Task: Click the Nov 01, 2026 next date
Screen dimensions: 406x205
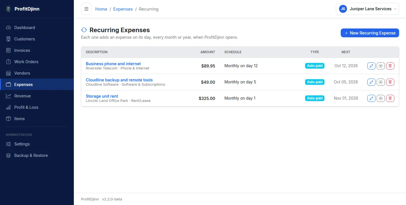Action: point(346,98)
